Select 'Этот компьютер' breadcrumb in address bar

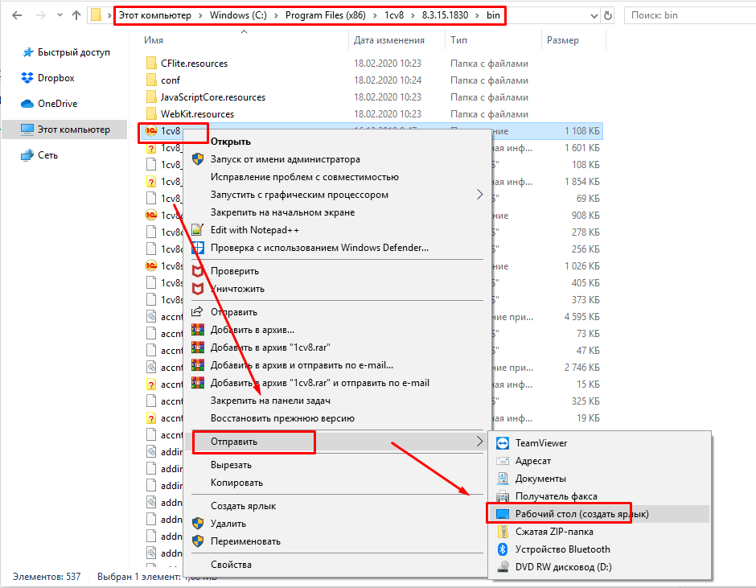point(154,15)
